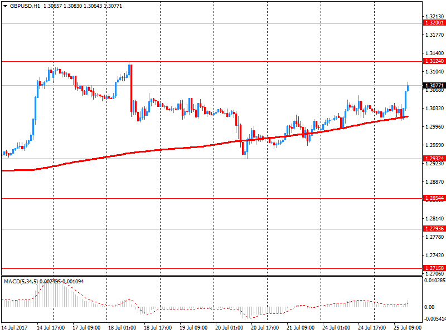Click the 1.30320 price scale value

(x=434, y=108)
